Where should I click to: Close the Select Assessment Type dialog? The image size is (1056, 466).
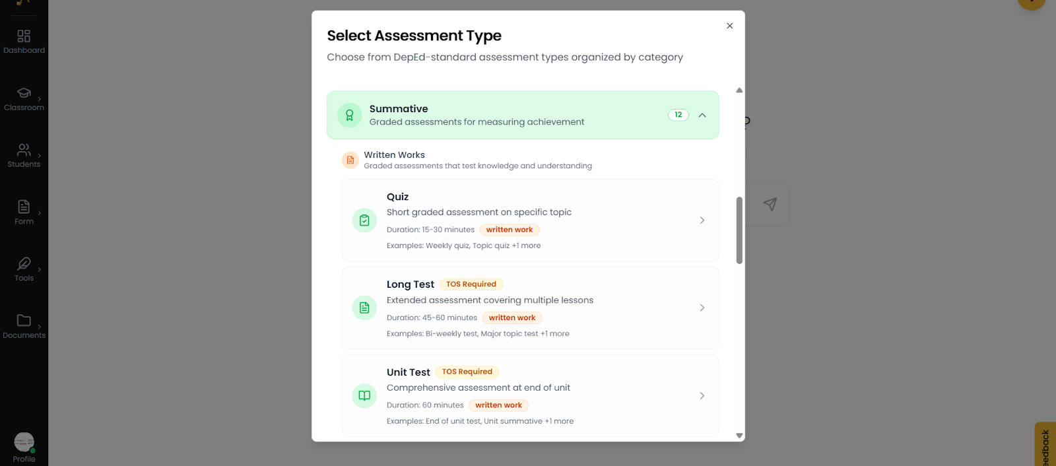click(729, 26)
